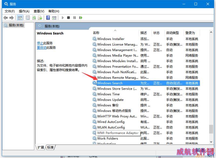The image size is (216, 158).
Task: Click the gear icon of Work Folders
Action: coord(94,138)
